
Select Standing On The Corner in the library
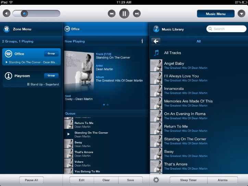pos(199,141)
